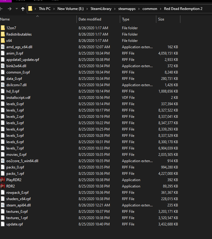Go to SteamLibrary breadcrumb
This screenshot has height=239, width=212.
pyautogui.click(x=101, y=9)
